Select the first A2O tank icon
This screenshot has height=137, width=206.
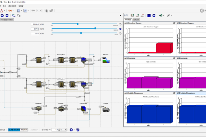pos(39,60)
